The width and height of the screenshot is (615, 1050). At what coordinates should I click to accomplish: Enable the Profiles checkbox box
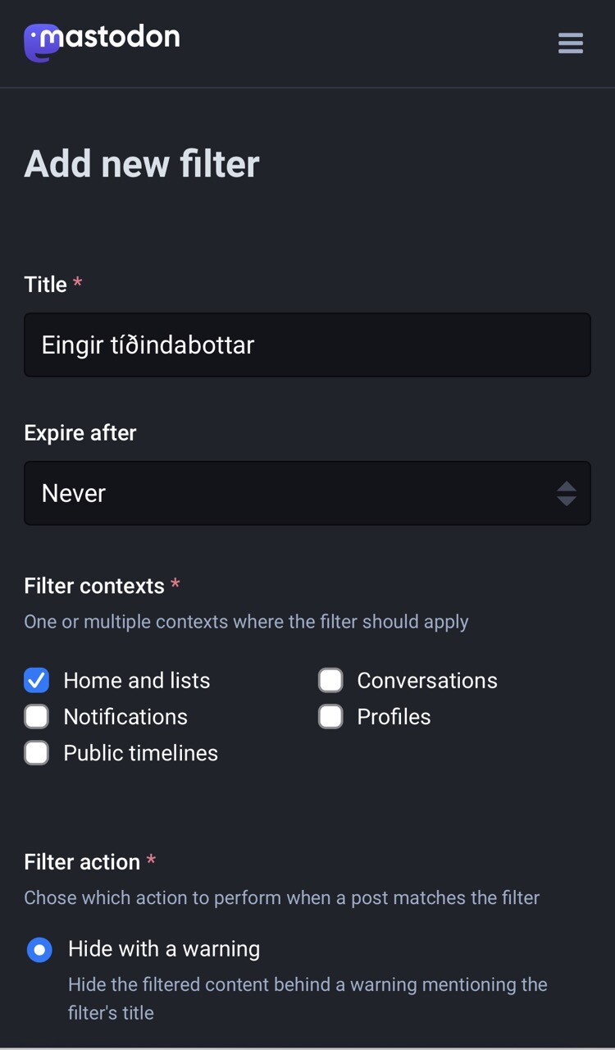[330, 716]
